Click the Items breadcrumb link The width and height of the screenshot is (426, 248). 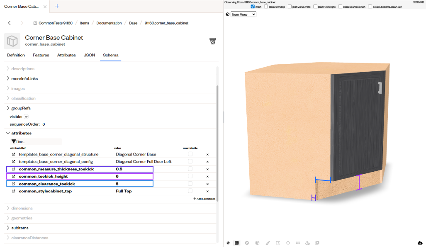pyautogui.click(x=85, y=23)
